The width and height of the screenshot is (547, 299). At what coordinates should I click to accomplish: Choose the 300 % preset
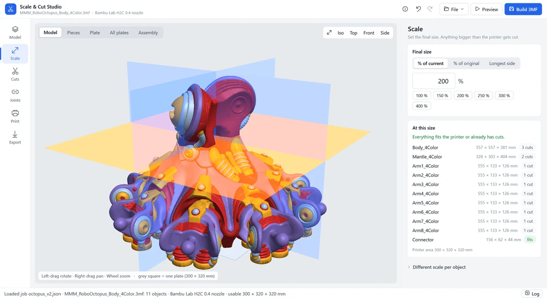pos(504,95)
